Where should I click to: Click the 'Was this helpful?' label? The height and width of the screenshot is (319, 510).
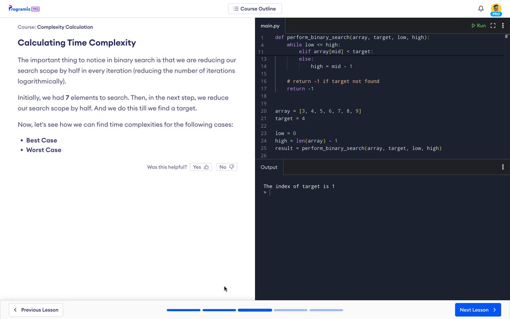[x=167, y=167]
